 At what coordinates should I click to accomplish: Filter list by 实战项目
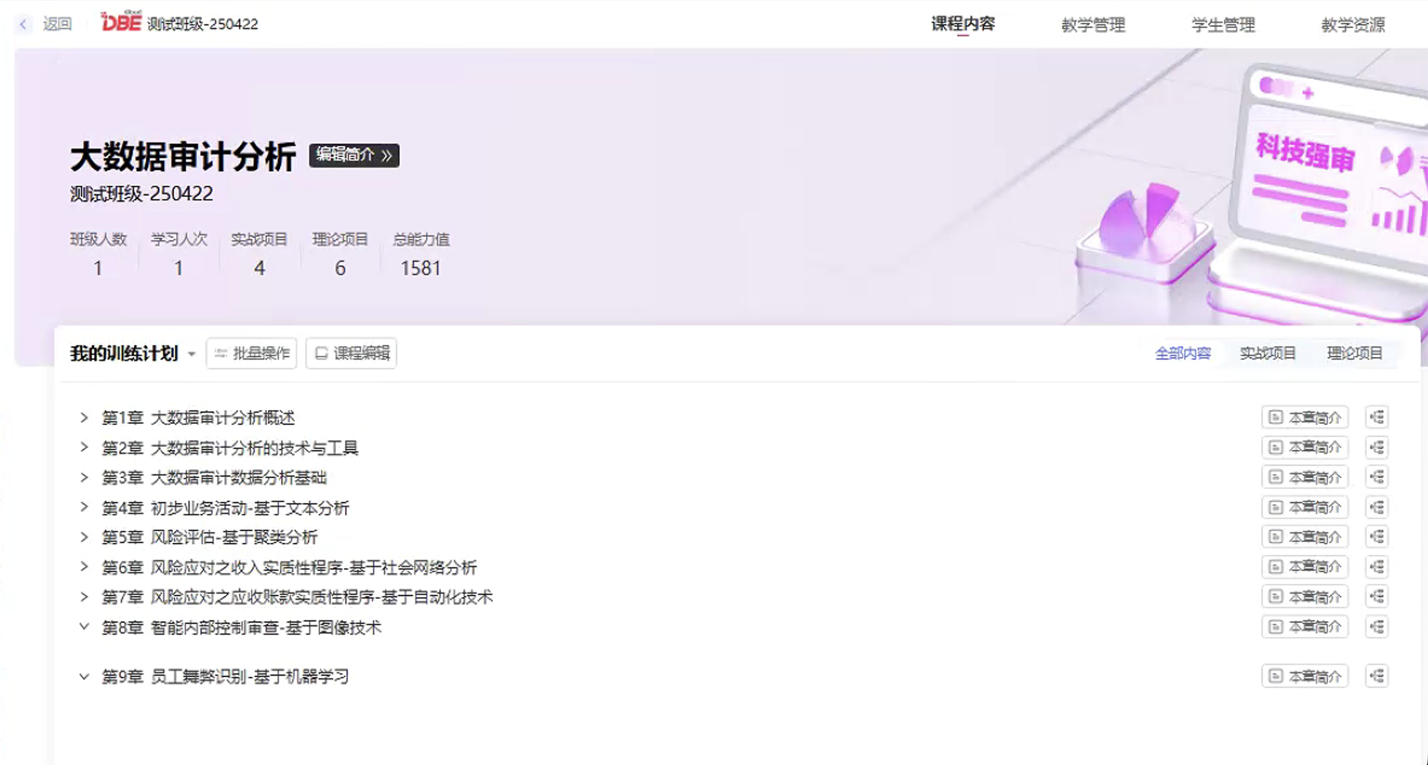click(1267, 353)
